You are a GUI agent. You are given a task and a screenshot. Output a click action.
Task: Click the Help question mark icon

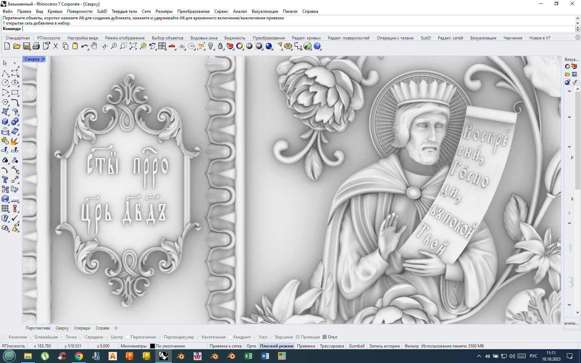coord(317,46)
